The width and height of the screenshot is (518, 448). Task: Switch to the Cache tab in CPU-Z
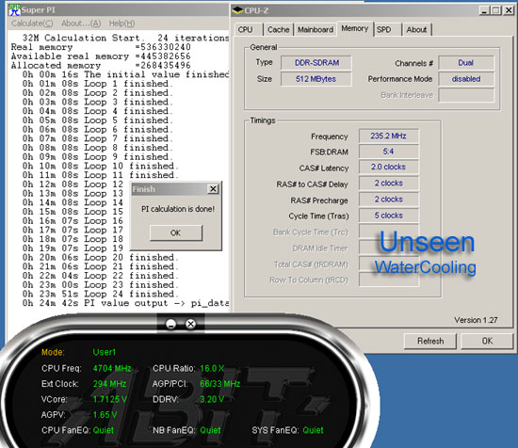coord(278,30)
